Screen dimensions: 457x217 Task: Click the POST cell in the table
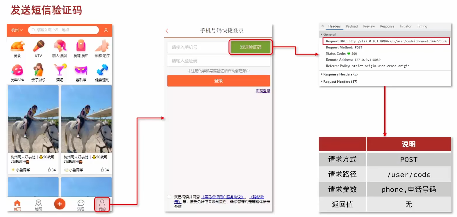tap(409, 160)
